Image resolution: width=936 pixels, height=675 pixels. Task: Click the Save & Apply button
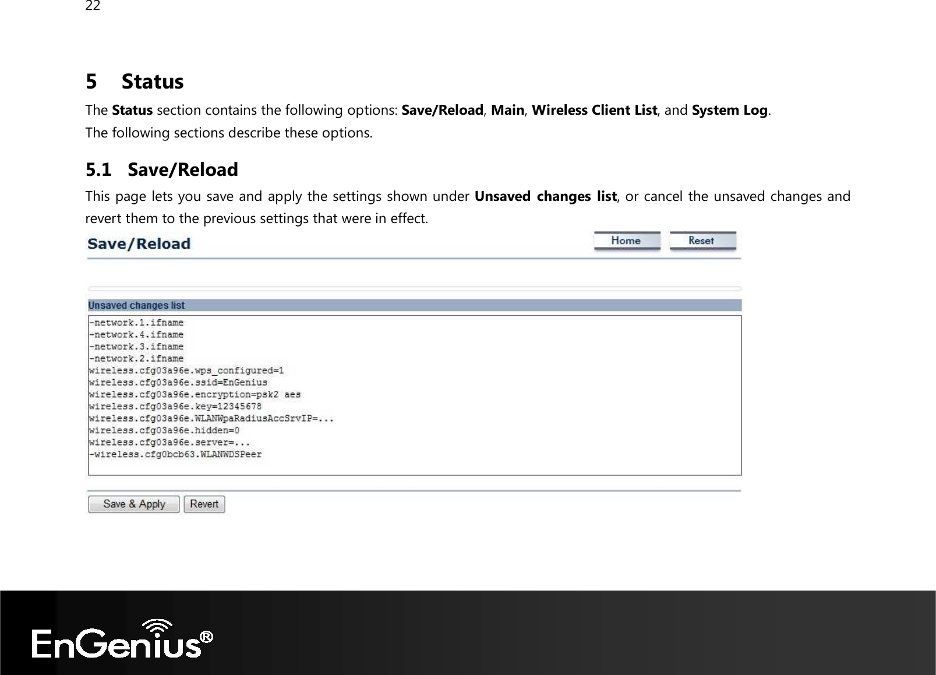134,504
